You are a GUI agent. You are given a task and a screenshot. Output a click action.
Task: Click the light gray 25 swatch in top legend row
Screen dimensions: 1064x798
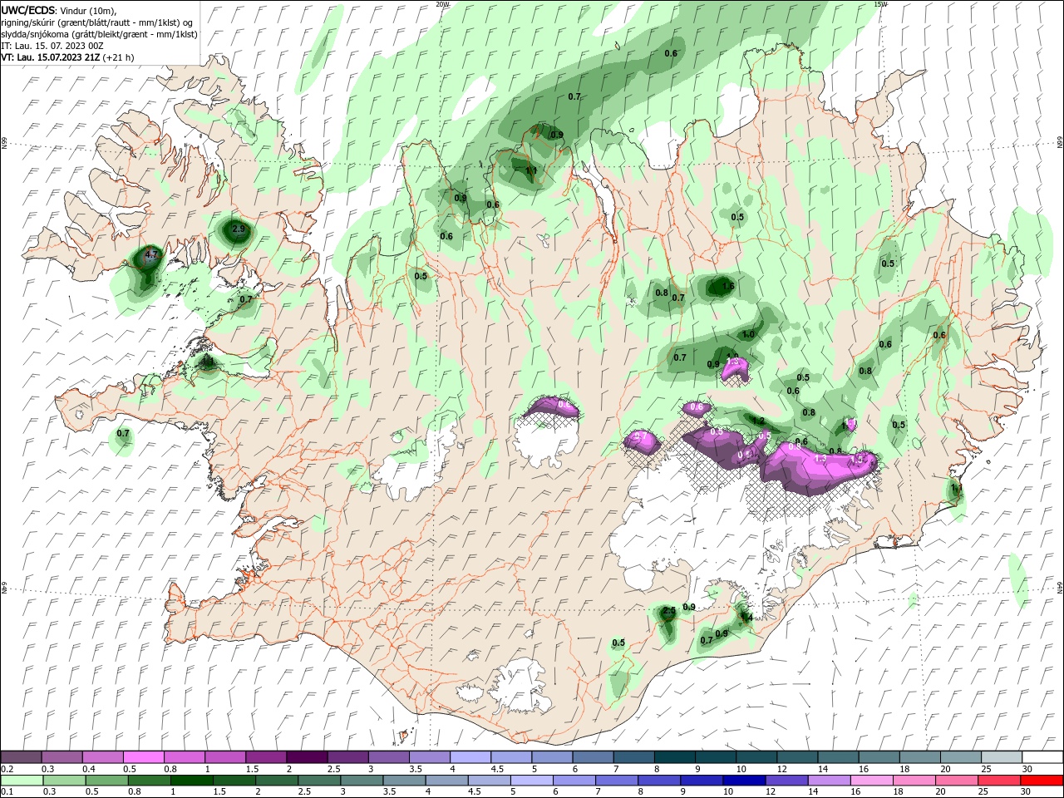click(x=1000, y=757)
